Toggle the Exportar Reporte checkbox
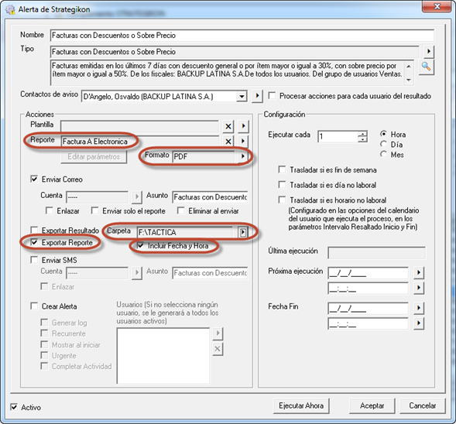456x424 pixels. pos(34,241)
